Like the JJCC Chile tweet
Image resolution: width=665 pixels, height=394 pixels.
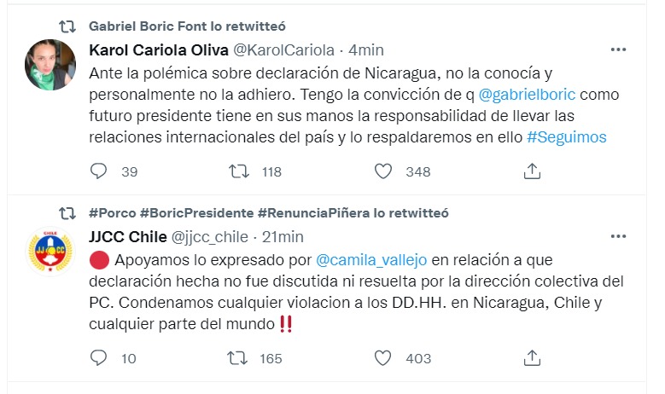coord(385,358)
